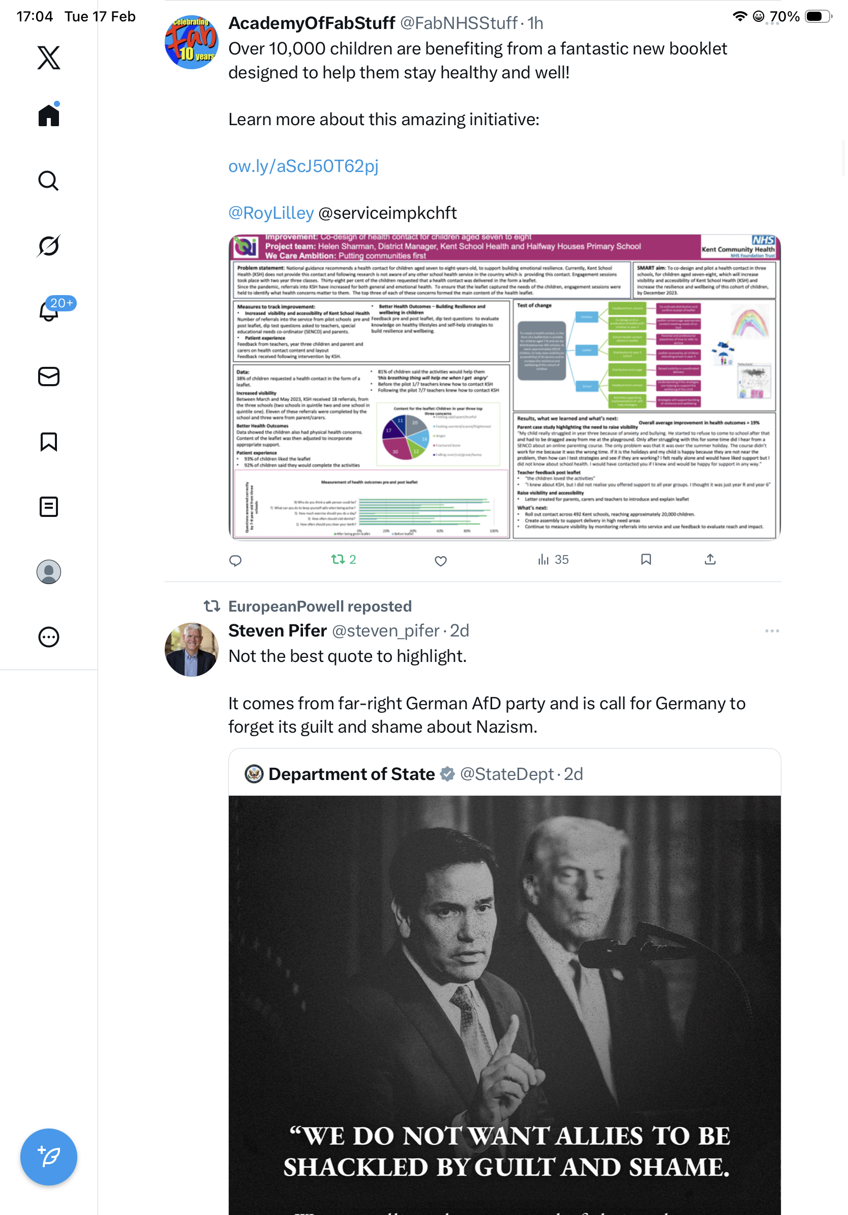
Task: Open the Profile avatar icon in sidebar
Action: click(x=49, y=571)
